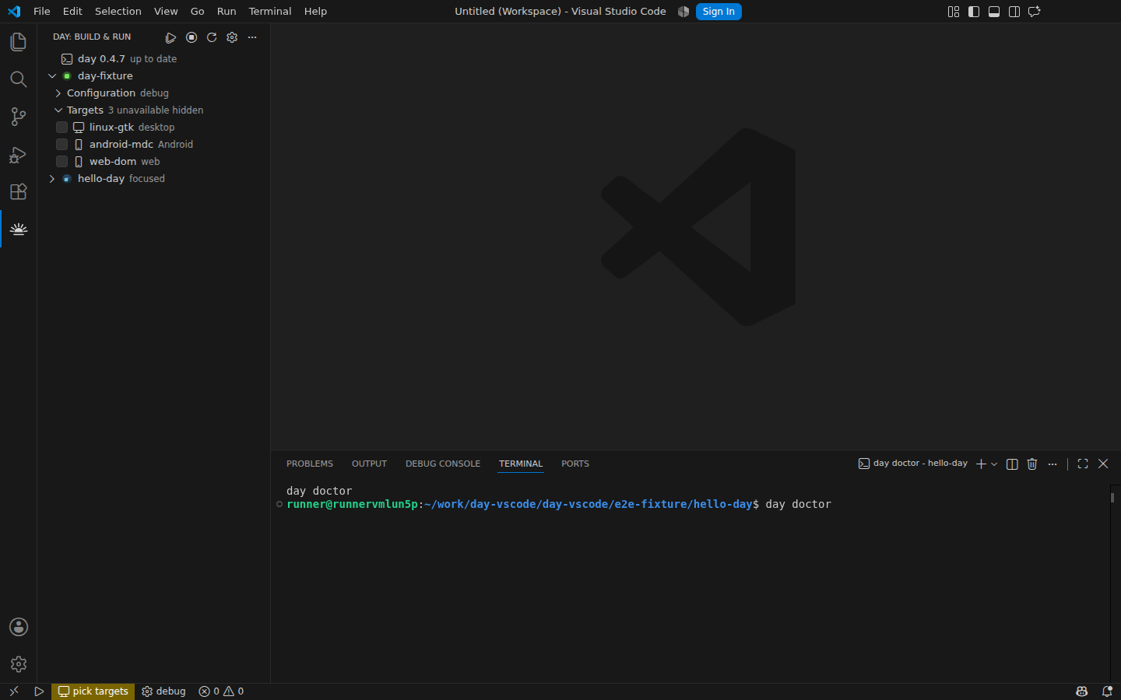This screenshot has height=700, width=1121.
Task: Toggle the bottom panel layout icon
Action: tap(994, 12)
